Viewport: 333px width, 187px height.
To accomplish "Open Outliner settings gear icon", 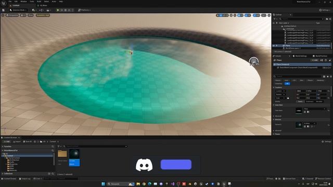I will (x=330, y=19).
